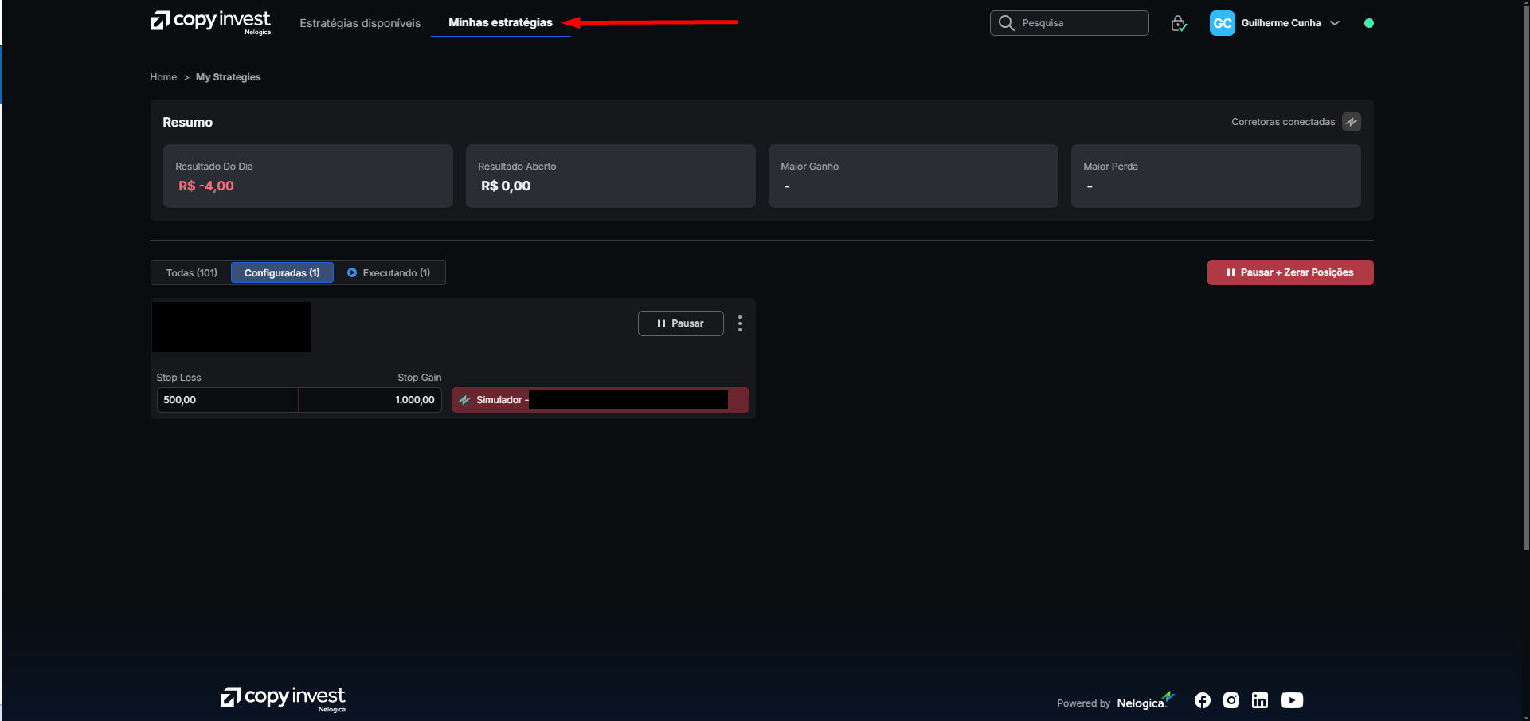1530x721 pixels.
Task: Pause the strategy with Pausar button
Action: [x=680, y=323]
